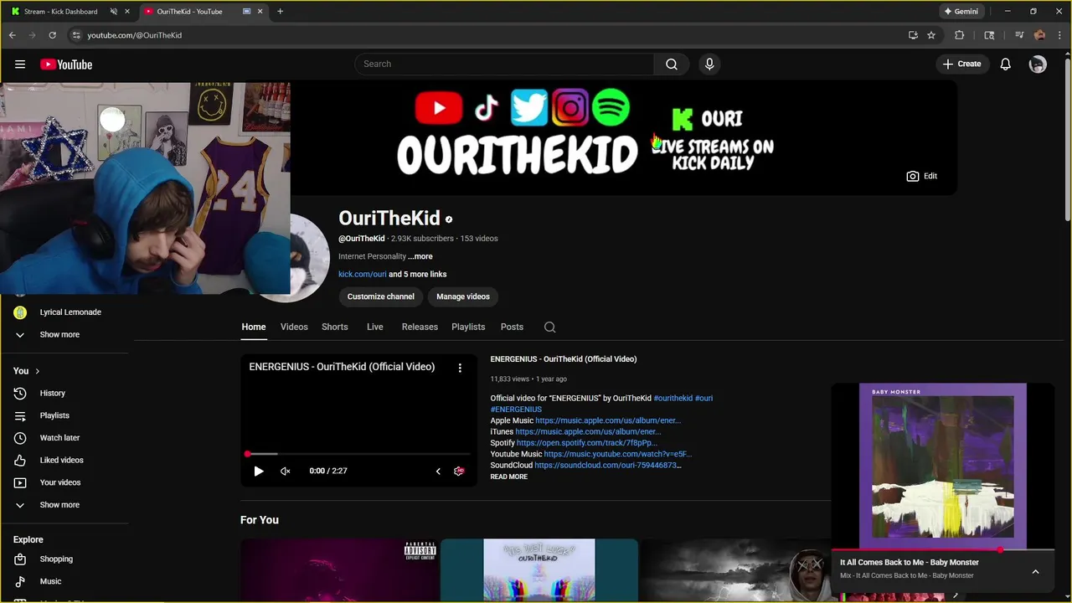The height and width of the screenshot is (603, 1072).
Task: Switch to the Shorts tab
Action: click(335, 327)
